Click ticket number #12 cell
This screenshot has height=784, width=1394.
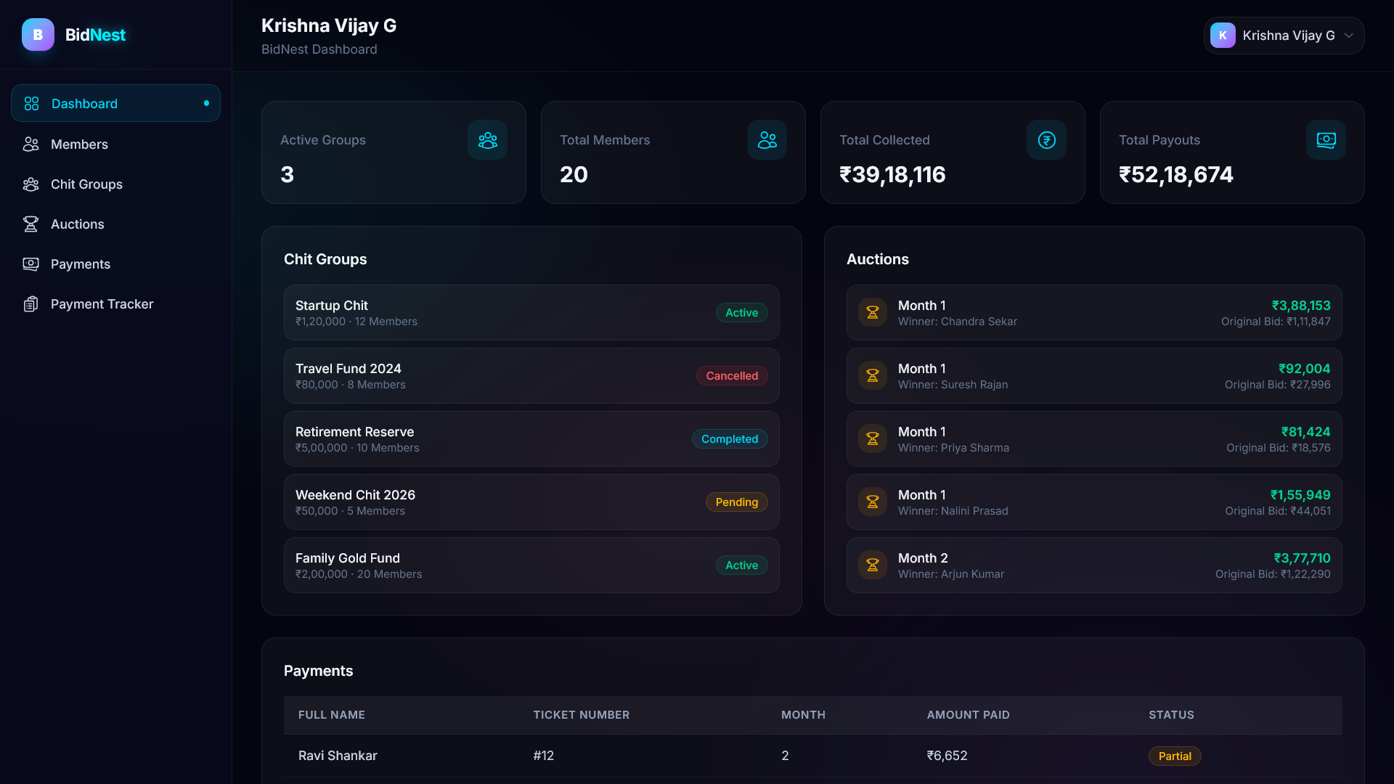tap(543, 756)
